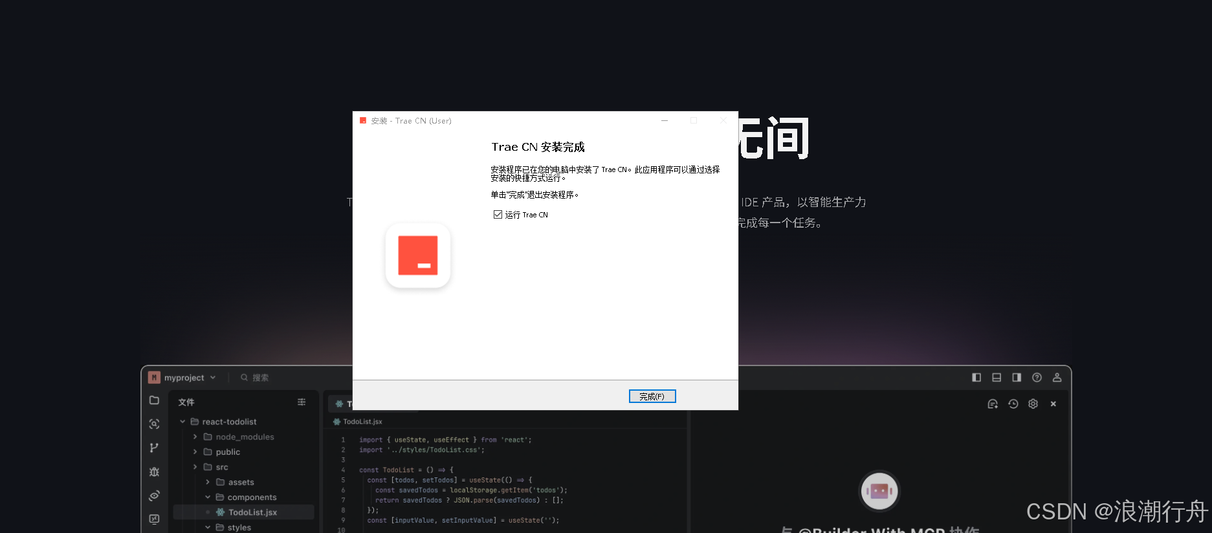Click code line 4 const TodoList
1212x533 pixels.
coord(406,470)
